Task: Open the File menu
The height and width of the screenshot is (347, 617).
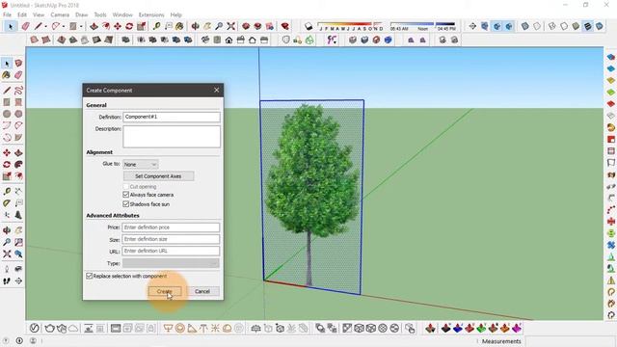Action: [7, 14]
